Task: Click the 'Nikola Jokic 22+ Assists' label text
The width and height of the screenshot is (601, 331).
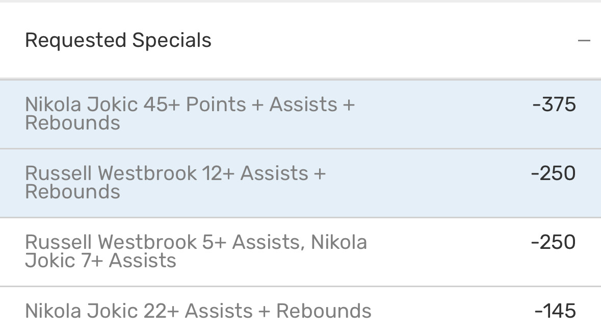Action: point(138,311)
